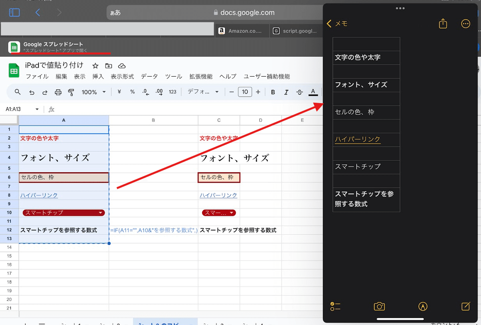Click the ハイパーリンク link in column A
This screenshot has height=325, width=481.
pos(39,195)
